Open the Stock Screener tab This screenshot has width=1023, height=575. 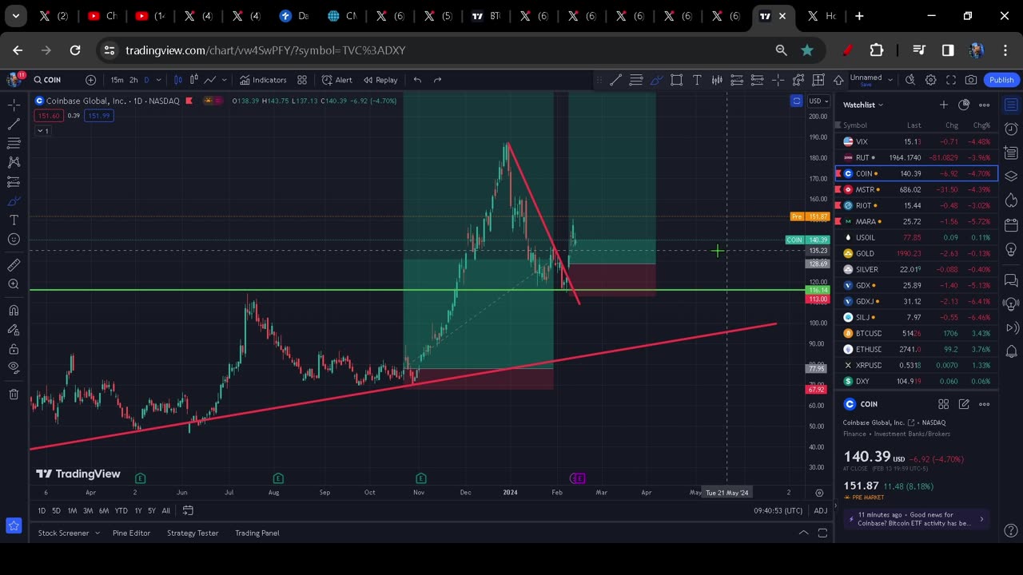pos(63,533)
